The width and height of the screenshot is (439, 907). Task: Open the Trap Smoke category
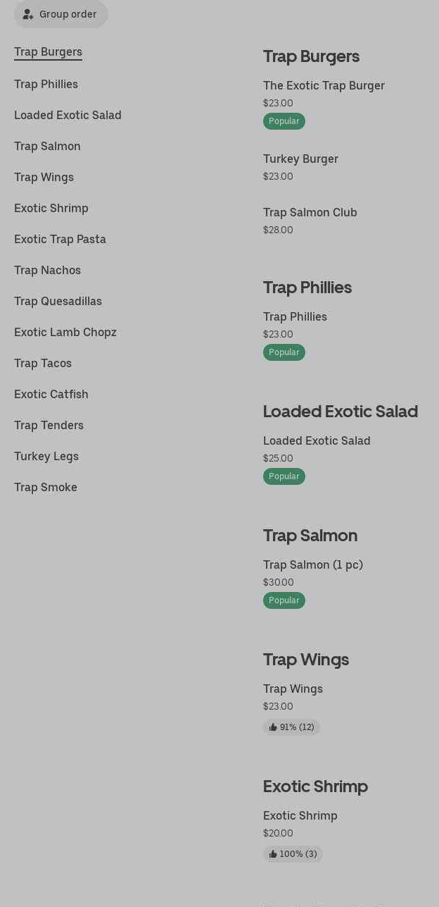46,488
